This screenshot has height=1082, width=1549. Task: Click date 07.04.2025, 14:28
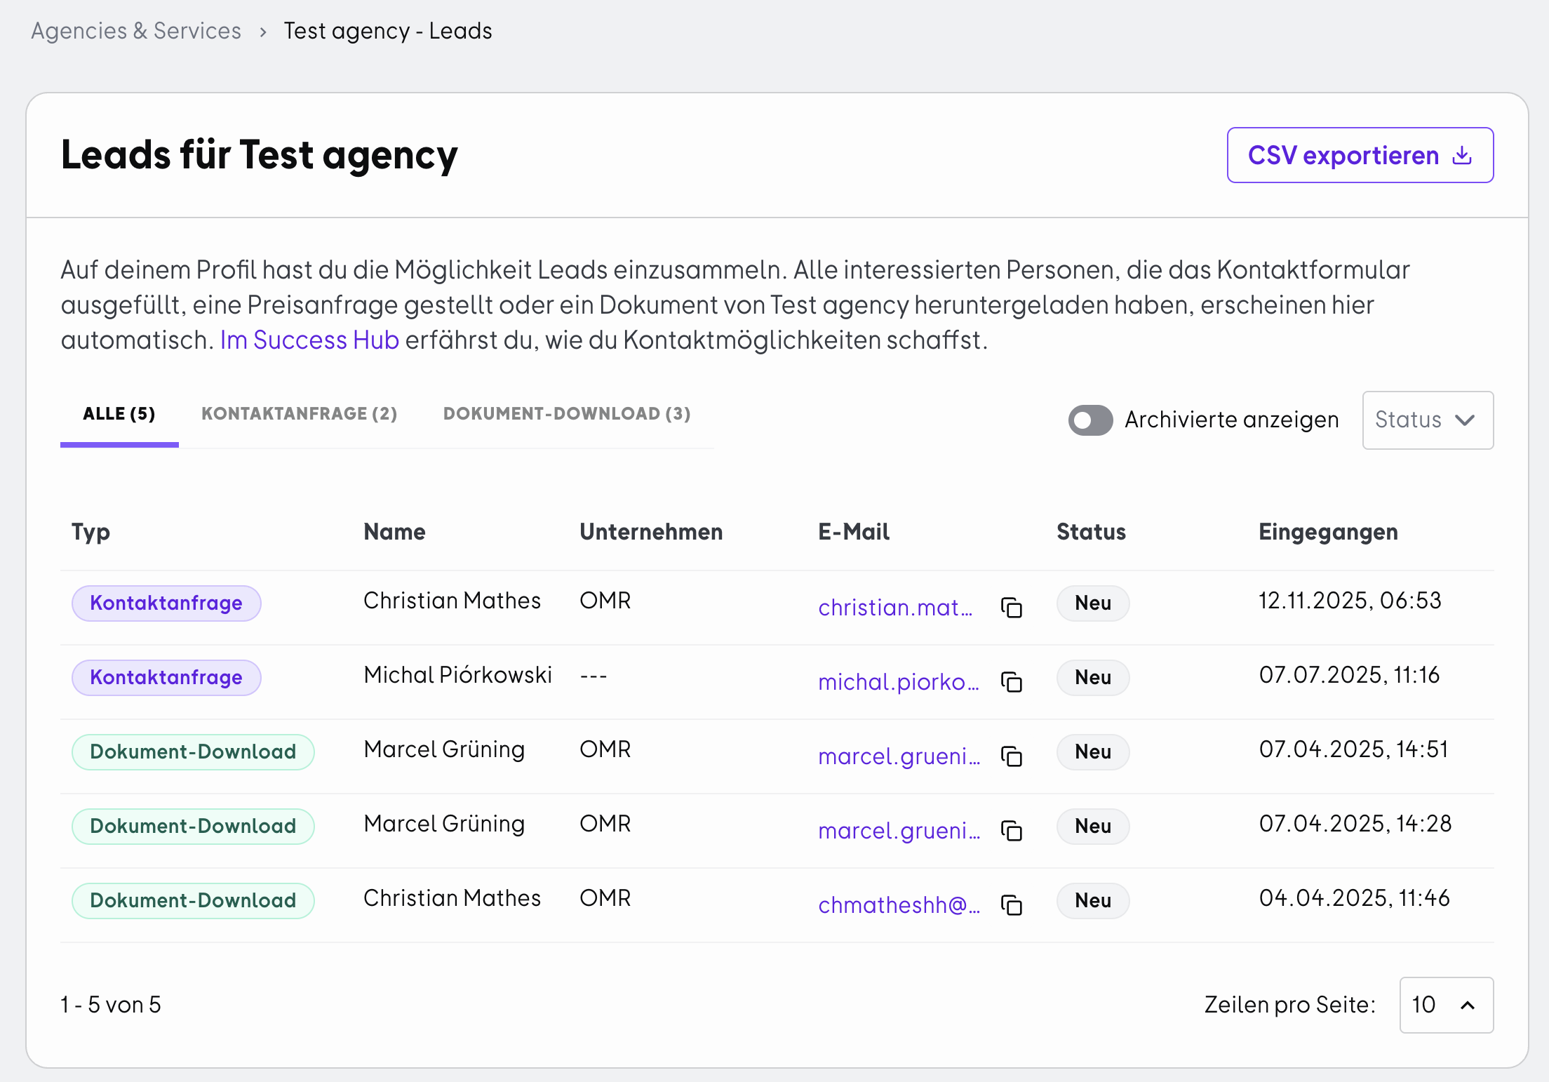click(1355, 824)
